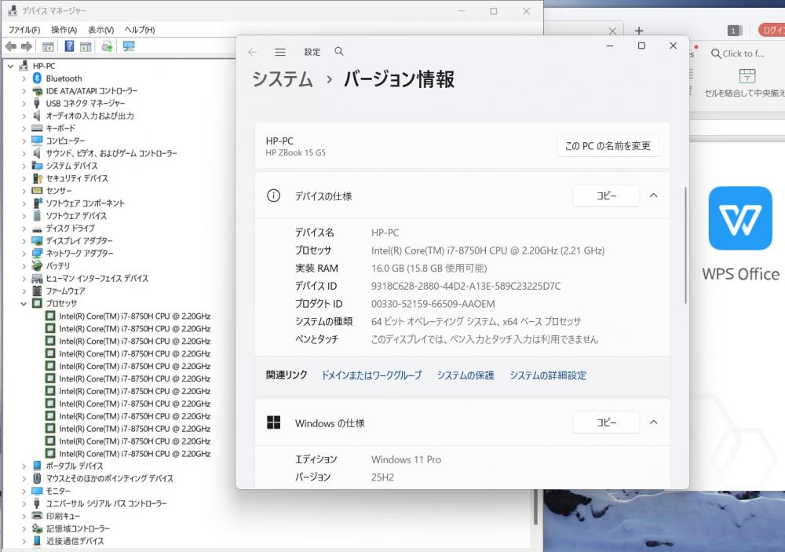
Task: Click the new tab plus icon in WPS window
Action: tap(639, 31)
